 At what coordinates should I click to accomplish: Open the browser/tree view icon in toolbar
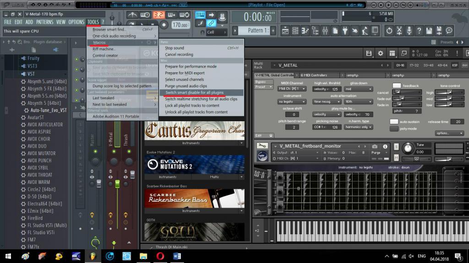pyautogui.click(x=315, y=31)
